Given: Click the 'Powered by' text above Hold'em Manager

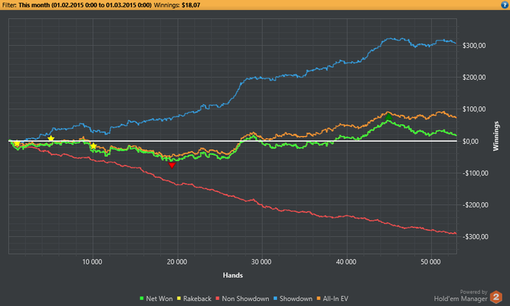Looking at the screenshot, I should pyautogui.click(x=474, y=291).
